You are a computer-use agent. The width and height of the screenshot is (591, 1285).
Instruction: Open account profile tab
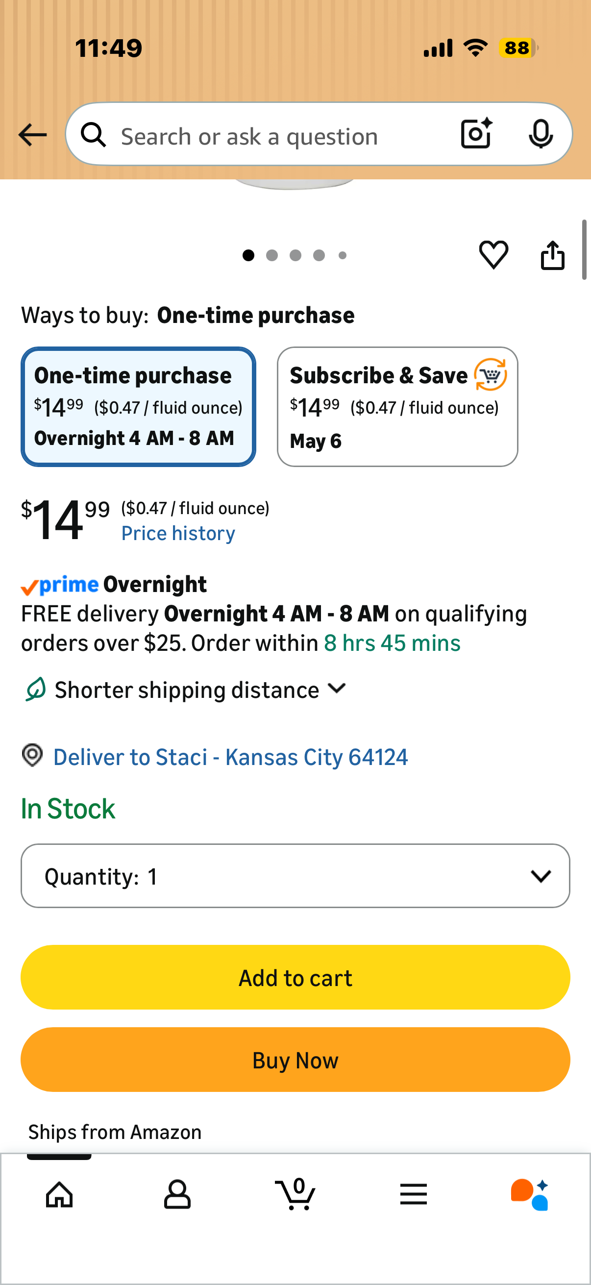177,1195
